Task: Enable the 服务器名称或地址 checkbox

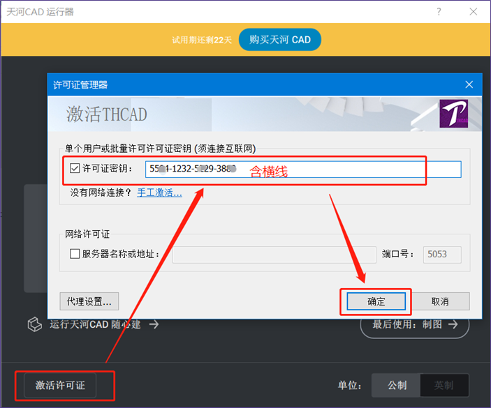Action: click(x=75, y=254)
